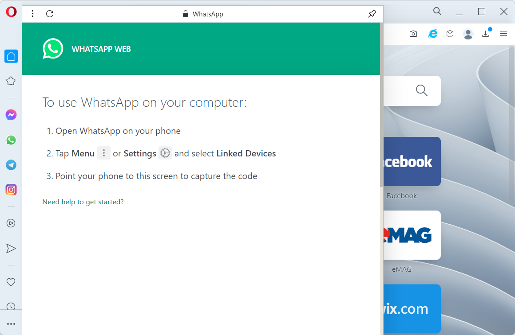Take a snapshot with the camera icon
Image resolution: width=515 pixels, height=335 pixels.
point(413,34)
